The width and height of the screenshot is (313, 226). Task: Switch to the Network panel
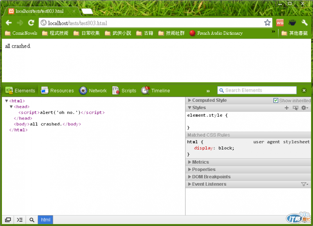(x=93, y=91)
